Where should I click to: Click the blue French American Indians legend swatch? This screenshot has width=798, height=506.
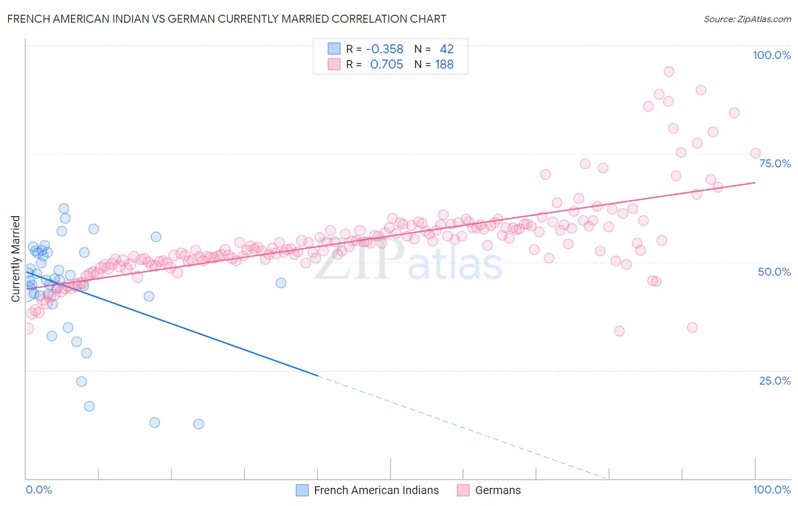[303, 490]
